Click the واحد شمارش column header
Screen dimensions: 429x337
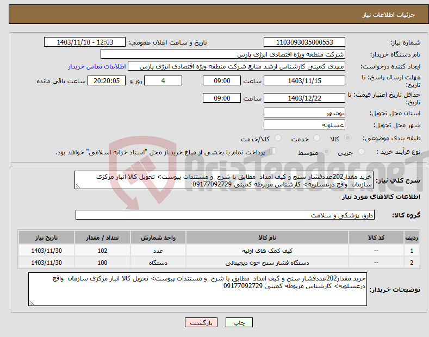pos(158,238)
